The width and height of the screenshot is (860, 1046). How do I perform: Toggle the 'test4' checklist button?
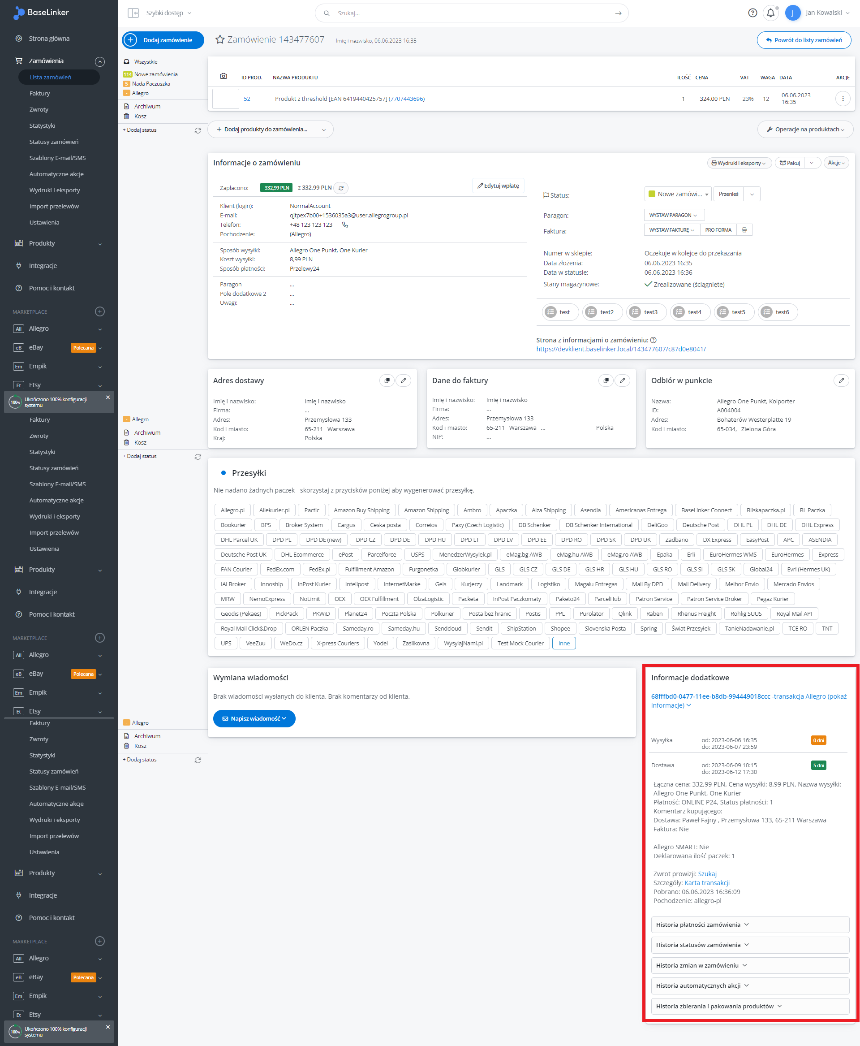[690, 312]
